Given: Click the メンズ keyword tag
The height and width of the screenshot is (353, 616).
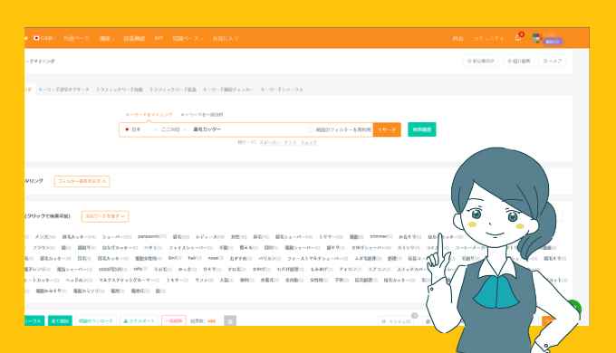Looking at the screenshot, I should click(x=45, y=237).
